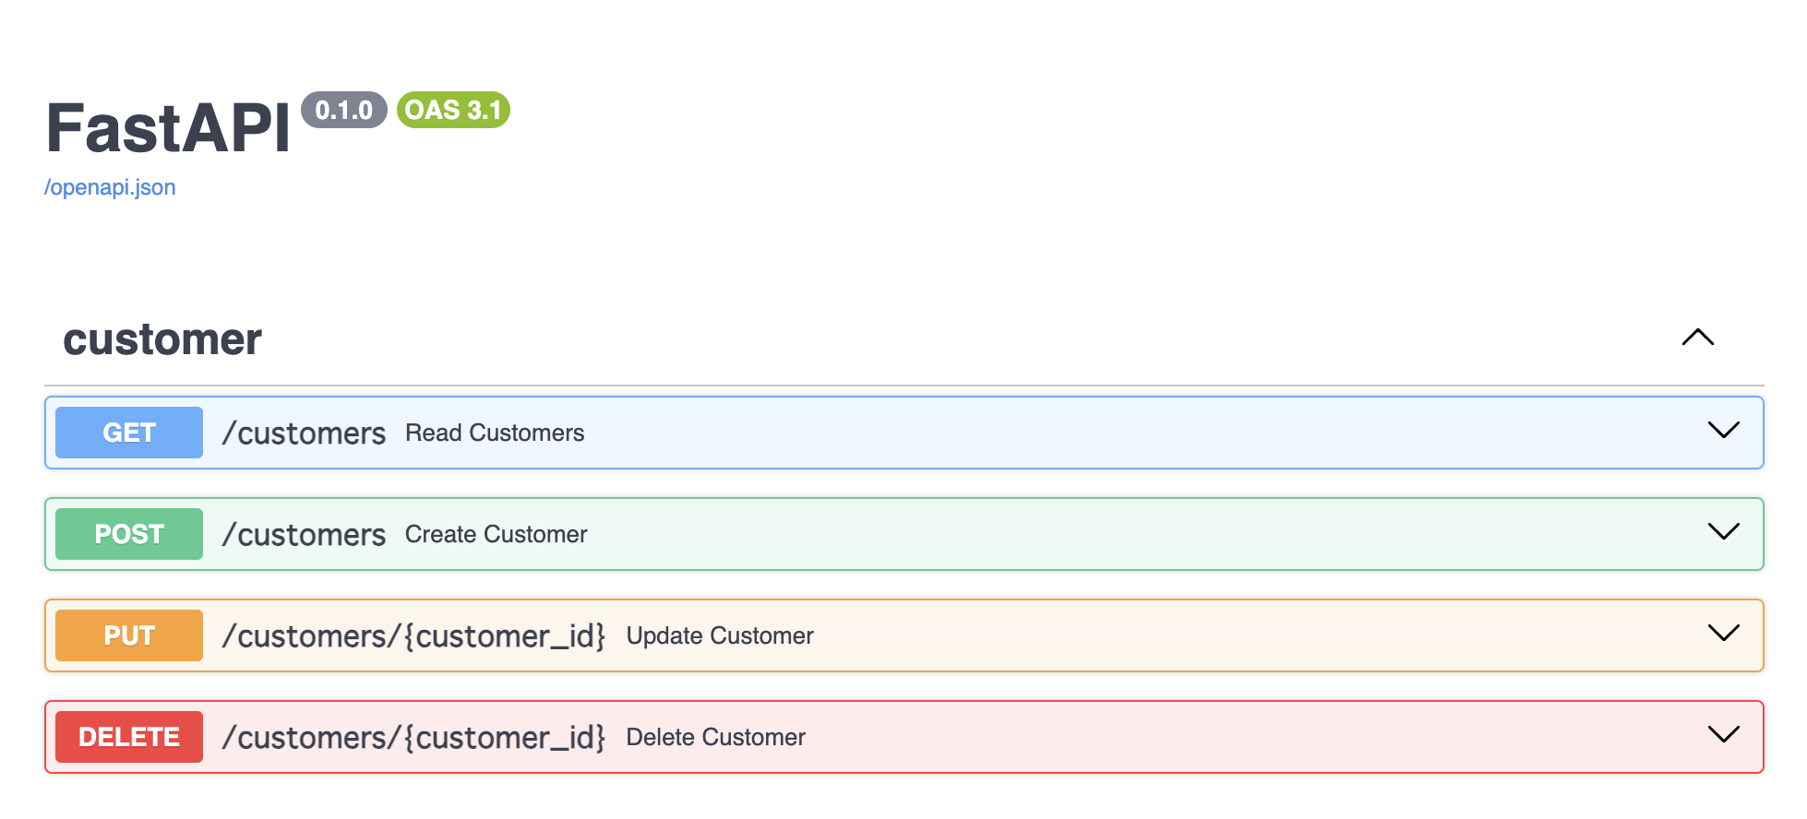
Task: Expand the POST /customers row chevron
Action: tap(1723, 532)
